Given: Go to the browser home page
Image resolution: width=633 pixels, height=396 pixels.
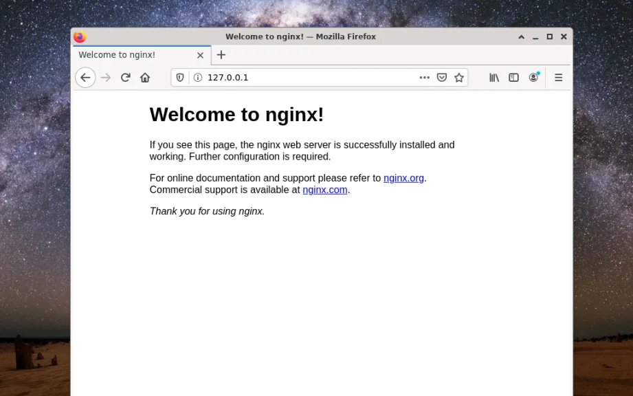Looking at the screenshot, I should (x=145, y=77).
